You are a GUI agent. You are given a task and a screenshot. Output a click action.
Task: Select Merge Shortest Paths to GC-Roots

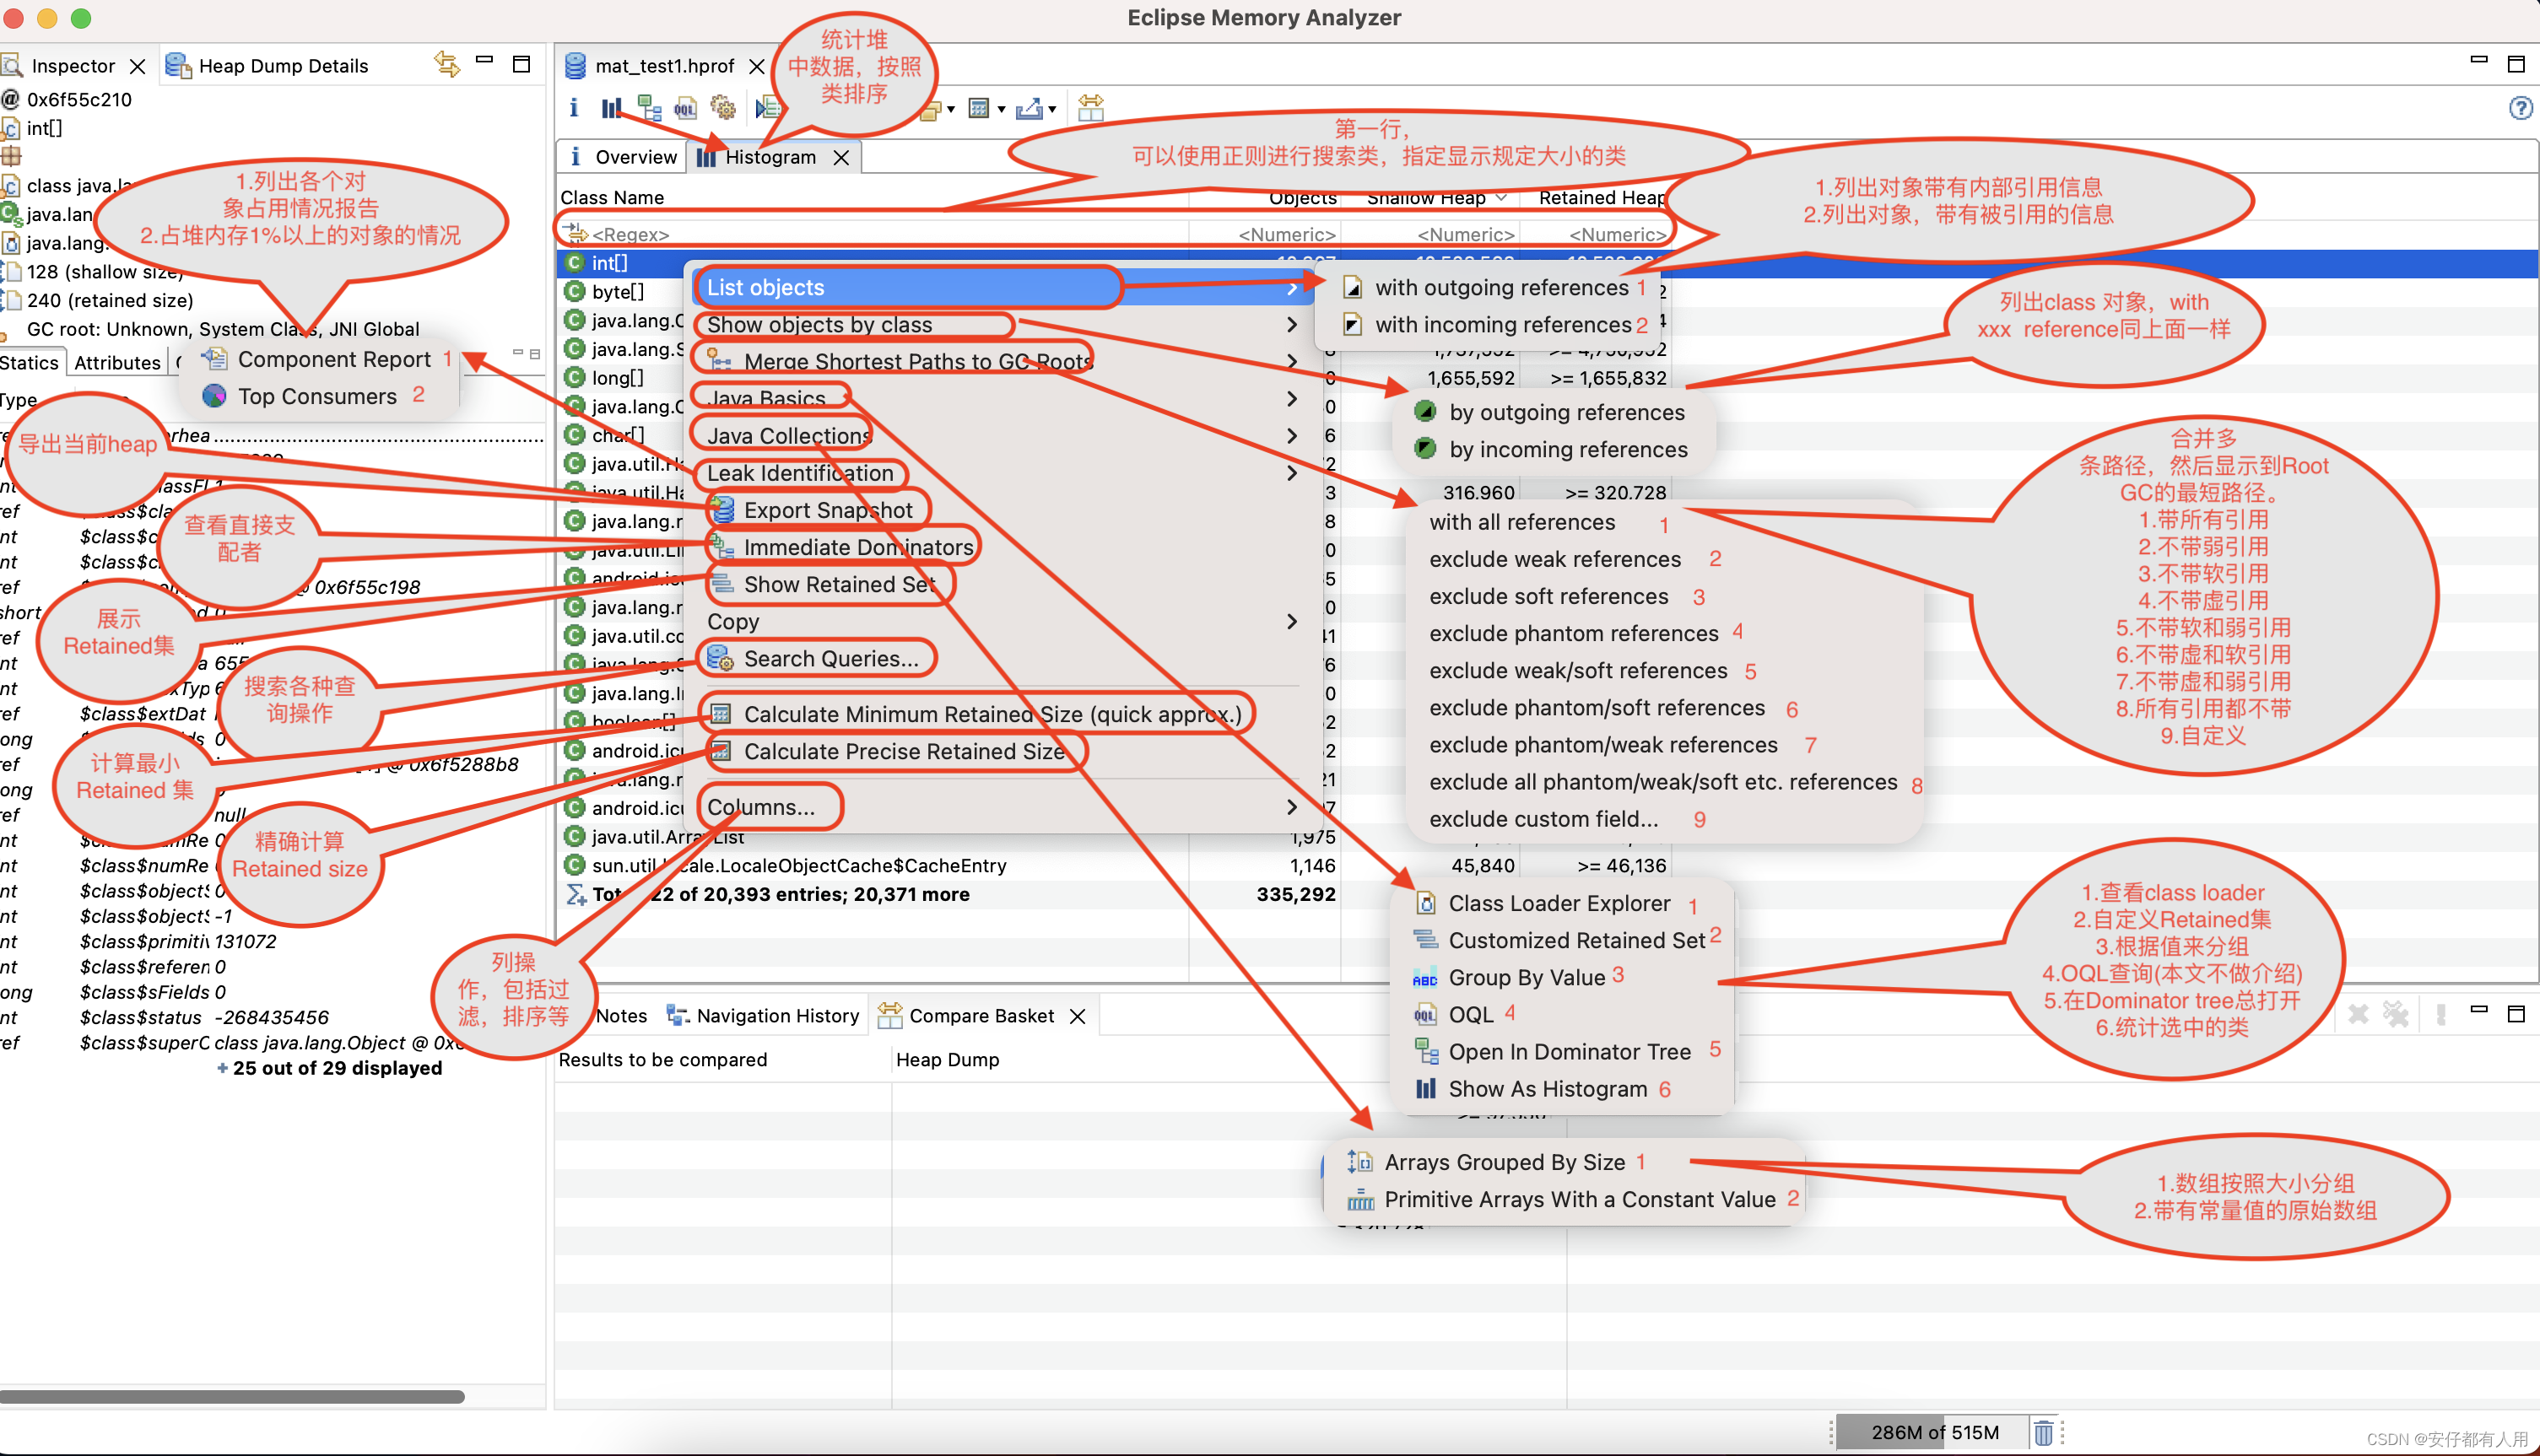[x=919, y=361]
